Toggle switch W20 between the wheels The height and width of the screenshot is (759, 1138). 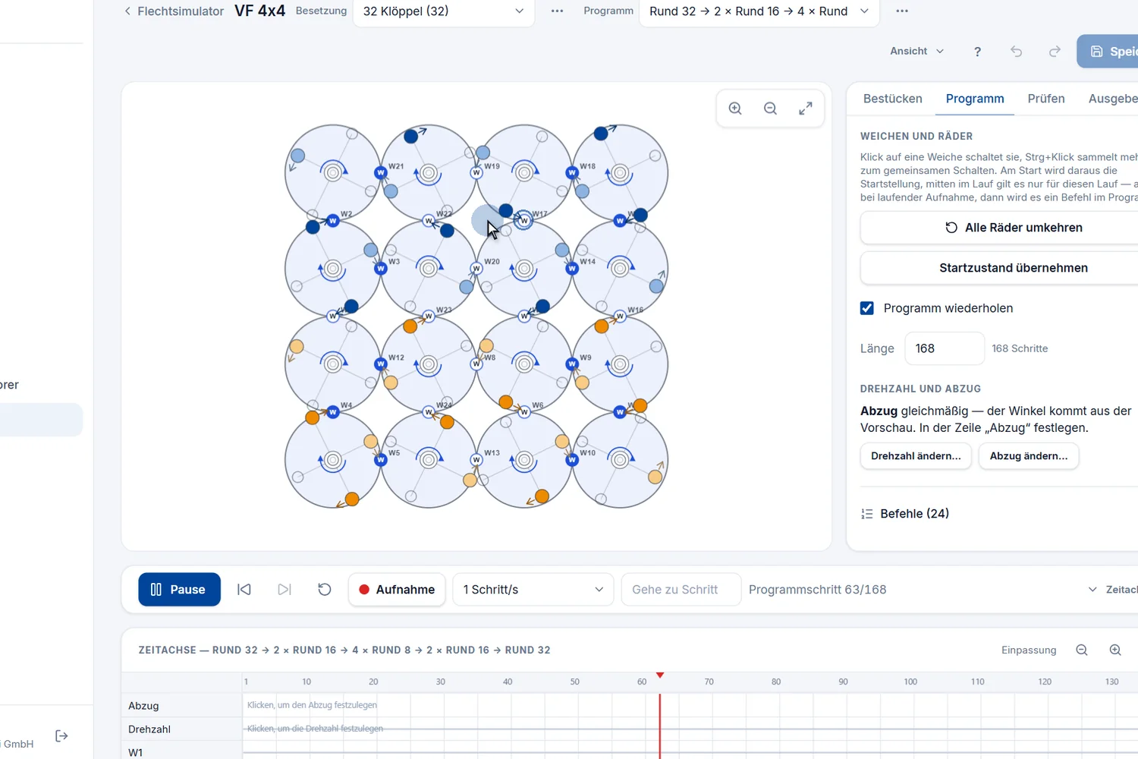(x=476, y=269)
